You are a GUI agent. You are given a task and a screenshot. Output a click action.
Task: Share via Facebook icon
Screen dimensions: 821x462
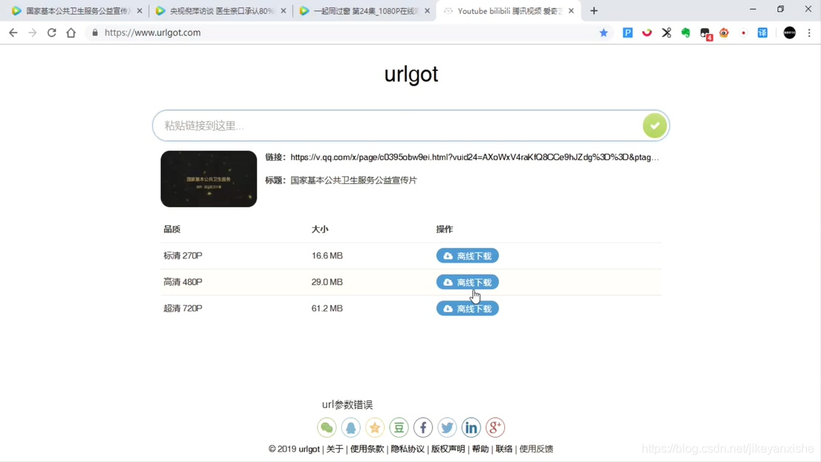(423, 427)
